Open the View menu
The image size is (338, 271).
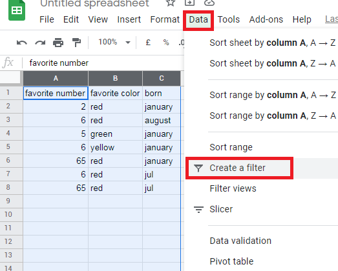point(98,19)
